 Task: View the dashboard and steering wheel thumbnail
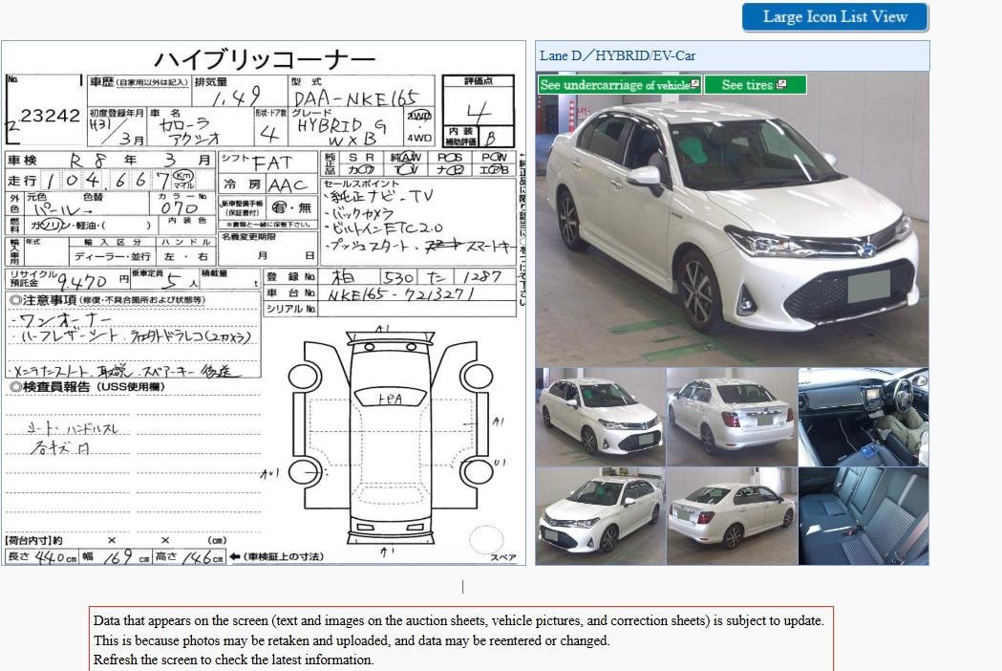(863, 417)
